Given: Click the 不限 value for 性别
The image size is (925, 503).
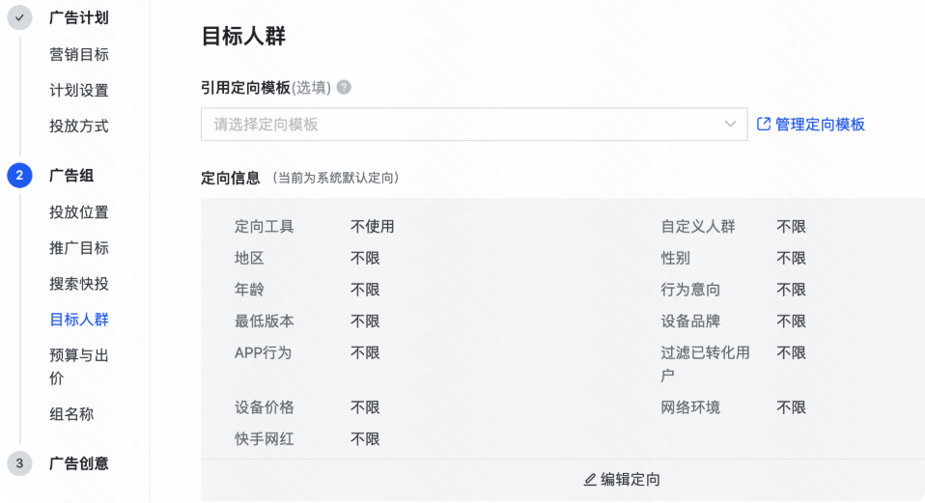Looking at the screenshot, I should (x=791, y=259).
